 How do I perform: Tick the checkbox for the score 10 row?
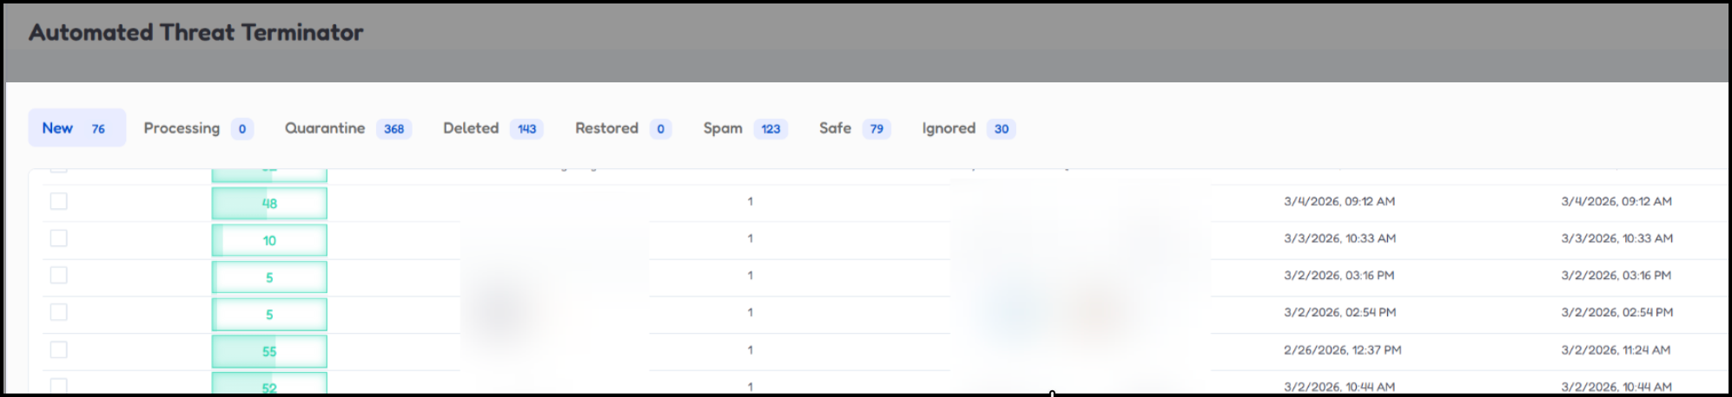58,238
